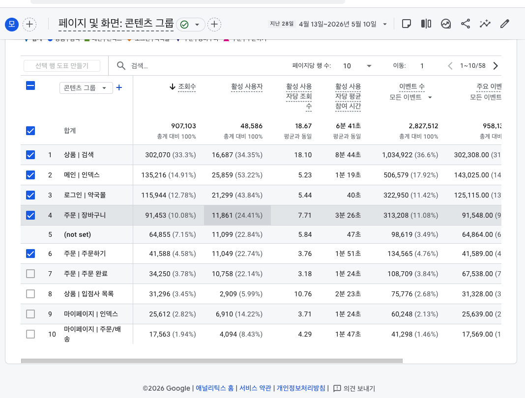Sort by the '활성 사용자' column header
The height and width of the screenshot is (398, 525).
coord(247,86)
